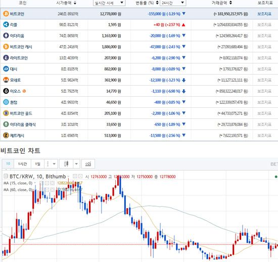Open the chart indicators icon

click(88, 164)
